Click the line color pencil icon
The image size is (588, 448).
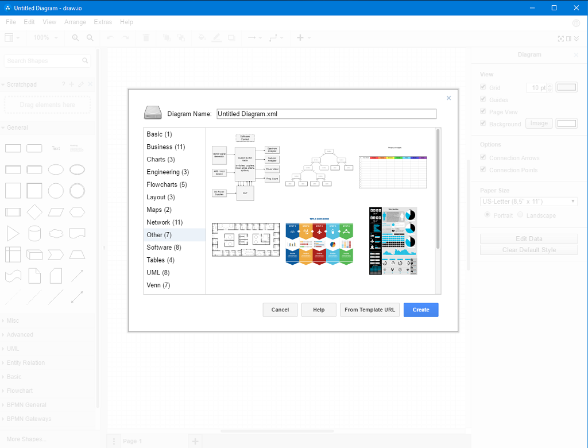coord(216,37)
